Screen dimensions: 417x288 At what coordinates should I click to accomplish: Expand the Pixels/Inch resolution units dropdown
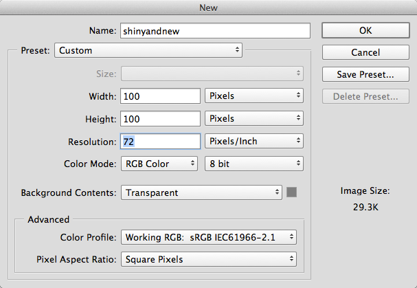click(254, 141)
